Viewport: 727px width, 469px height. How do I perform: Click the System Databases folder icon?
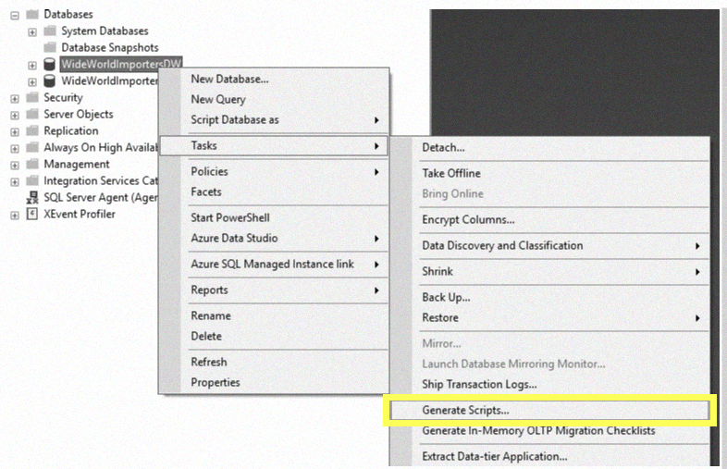(50, 31)
